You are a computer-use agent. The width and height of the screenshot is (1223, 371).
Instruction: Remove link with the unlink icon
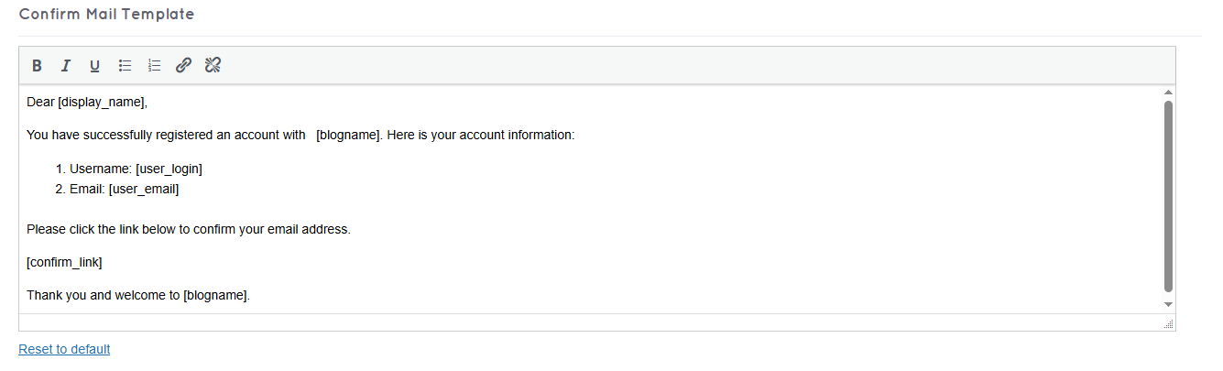[213, 65]
